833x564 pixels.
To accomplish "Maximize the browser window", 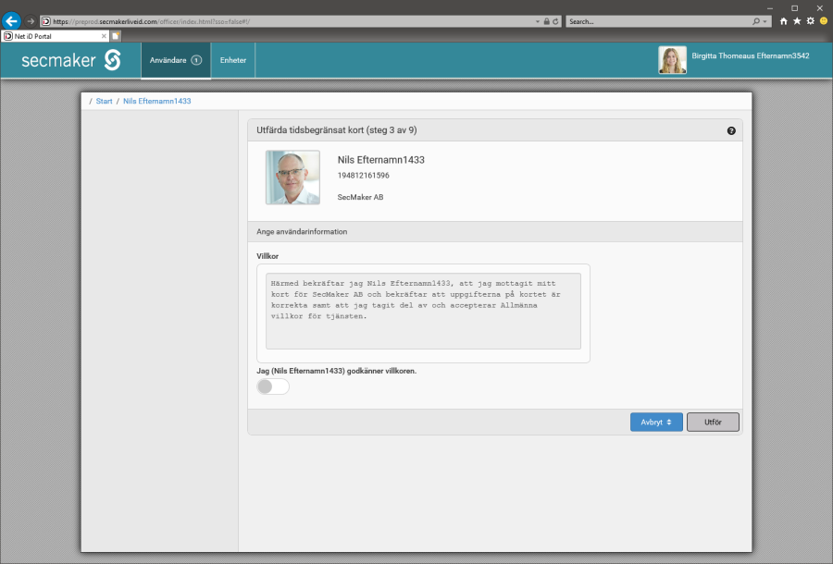I will pos(795,8).
